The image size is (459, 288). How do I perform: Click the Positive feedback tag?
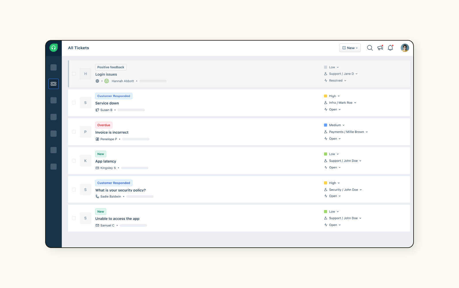[x=111, y=67]
